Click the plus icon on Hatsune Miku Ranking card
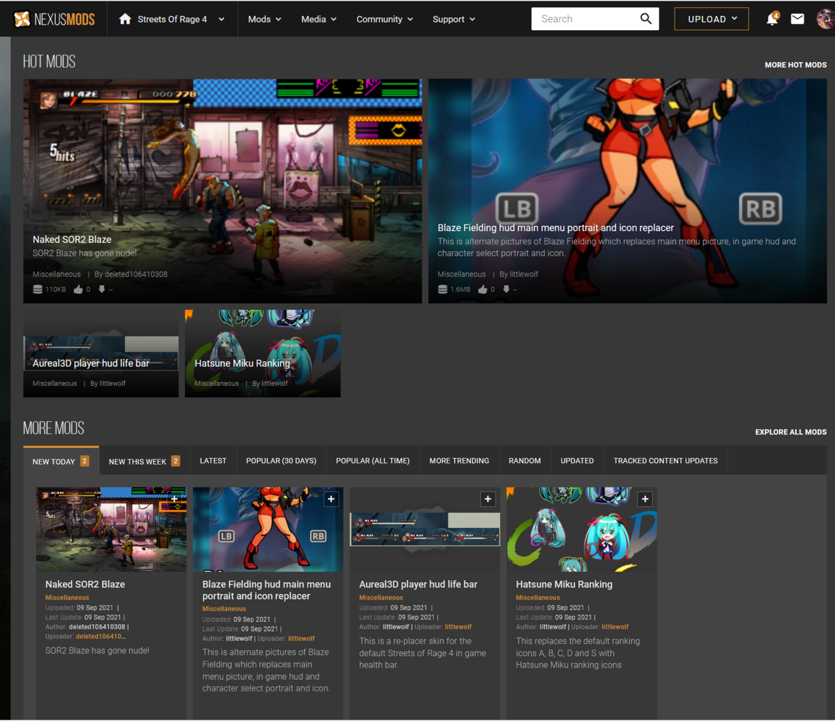Screen dimensions: 835x721 645,499
